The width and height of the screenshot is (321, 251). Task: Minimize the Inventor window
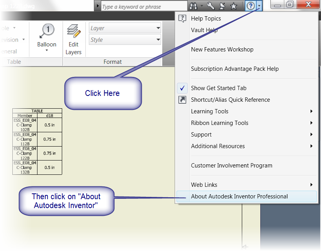click(x=277, y=5)
